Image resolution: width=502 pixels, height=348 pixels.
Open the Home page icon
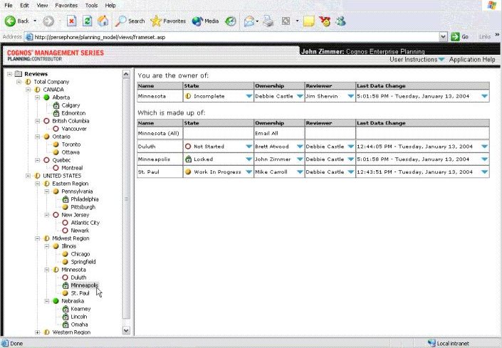coord(103,21)
